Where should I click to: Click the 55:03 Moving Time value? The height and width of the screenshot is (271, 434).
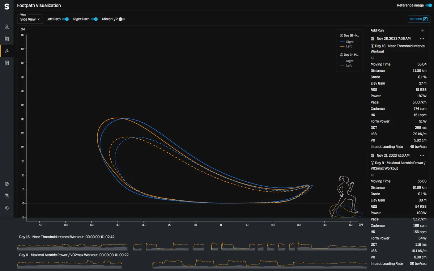pyautogui.click(x=422, y=181)
